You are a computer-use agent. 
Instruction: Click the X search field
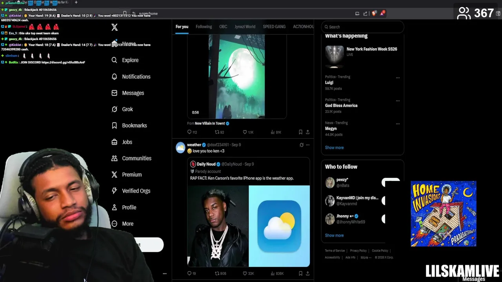[x=362, y=27]
